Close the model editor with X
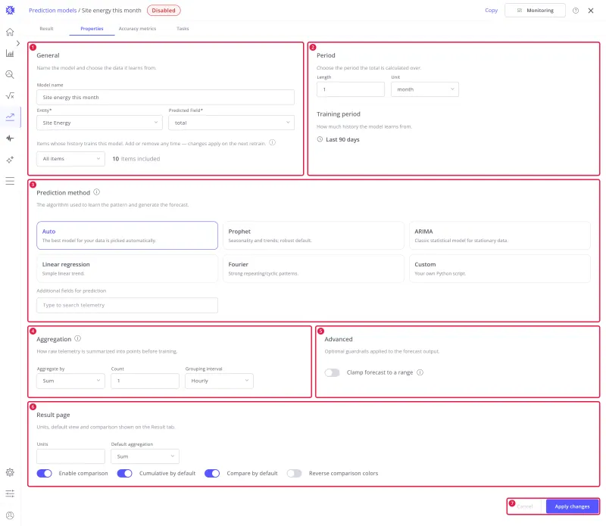 pyautogui.click(x=591, y=11)
